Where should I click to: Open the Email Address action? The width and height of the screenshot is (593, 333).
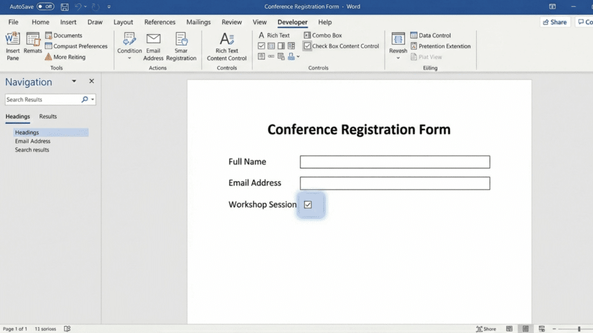(x=153, y=45)
